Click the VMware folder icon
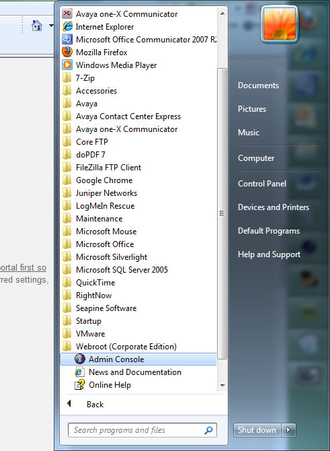 [67, 334]
